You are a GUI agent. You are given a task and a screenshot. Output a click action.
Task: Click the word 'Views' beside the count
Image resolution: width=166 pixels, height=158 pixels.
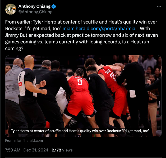coord(67,150)
